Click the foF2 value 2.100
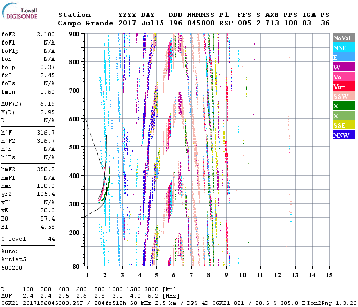This screenshot has width=358, height=307. click(45, 34)
